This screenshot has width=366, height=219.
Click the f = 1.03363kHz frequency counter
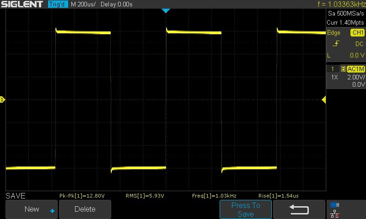(341, 4)
